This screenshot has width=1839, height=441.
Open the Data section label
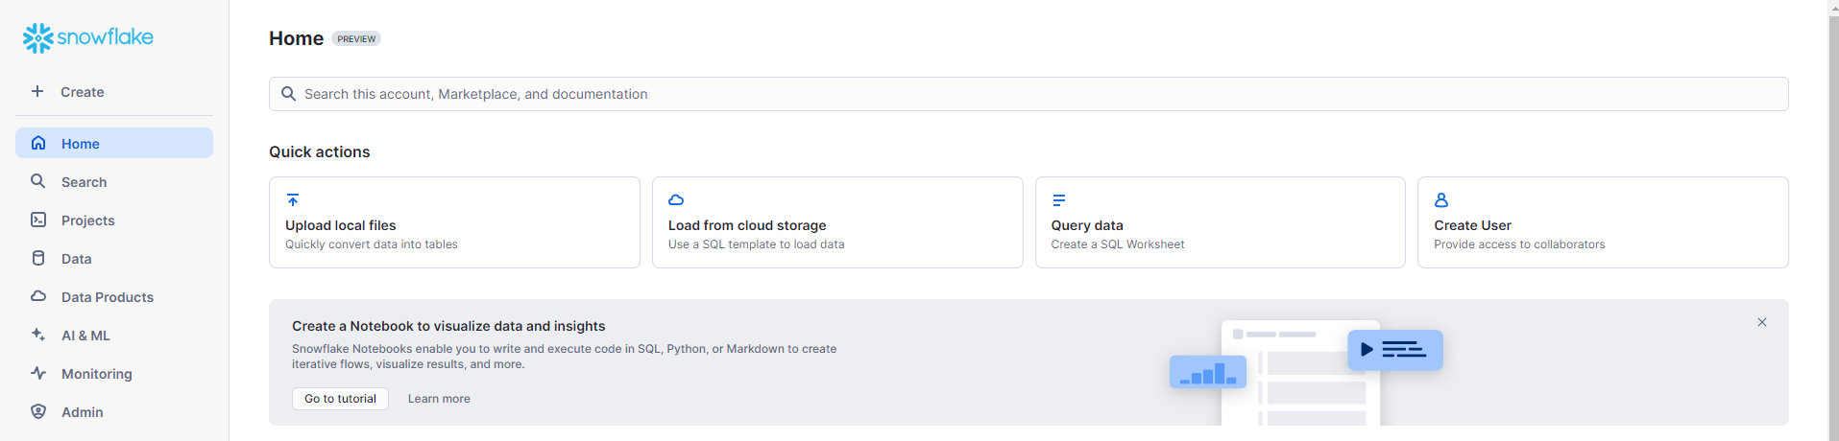pyautogui.click(x=77, y=259)
